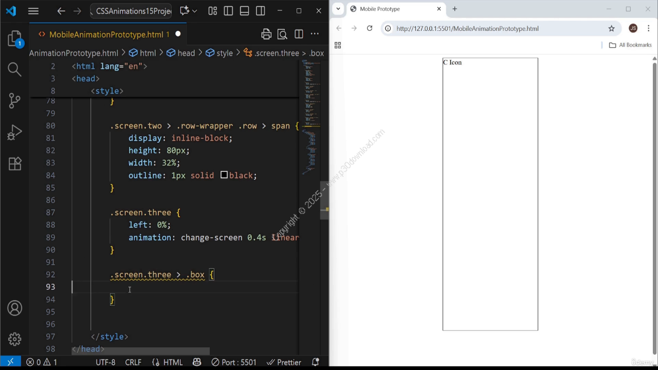Screen dimensions: 658x370
Task: Select the MobileAnimationPrototype.html editor tab
Action: coord(105,34)
